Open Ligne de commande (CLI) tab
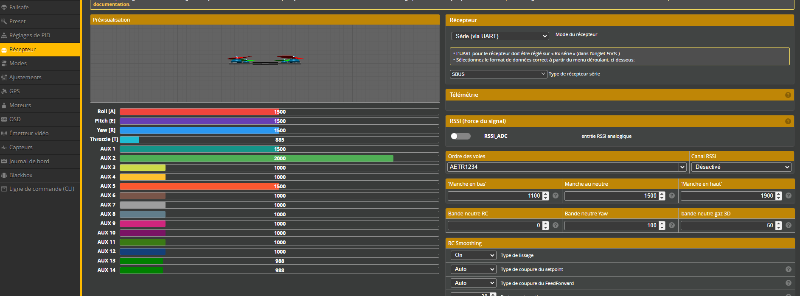 click(42, 189)
